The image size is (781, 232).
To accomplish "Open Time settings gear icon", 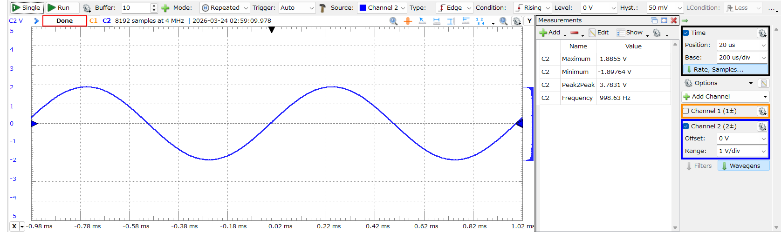I will [x=762, y=33].
